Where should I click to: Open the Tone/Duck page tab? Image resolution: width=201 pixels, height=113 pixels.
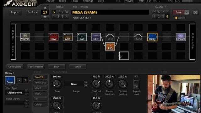(40, 83)
